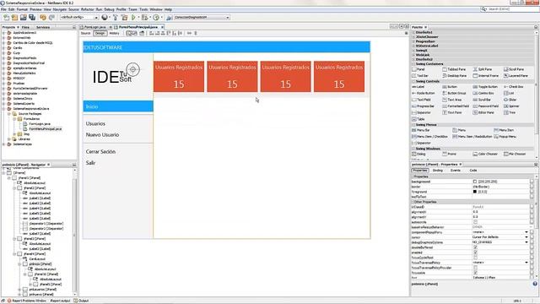This screenshot has height=304, width=540.
Task: Open the focusTraversalPolicy dropdown
Action: [526, 263]
